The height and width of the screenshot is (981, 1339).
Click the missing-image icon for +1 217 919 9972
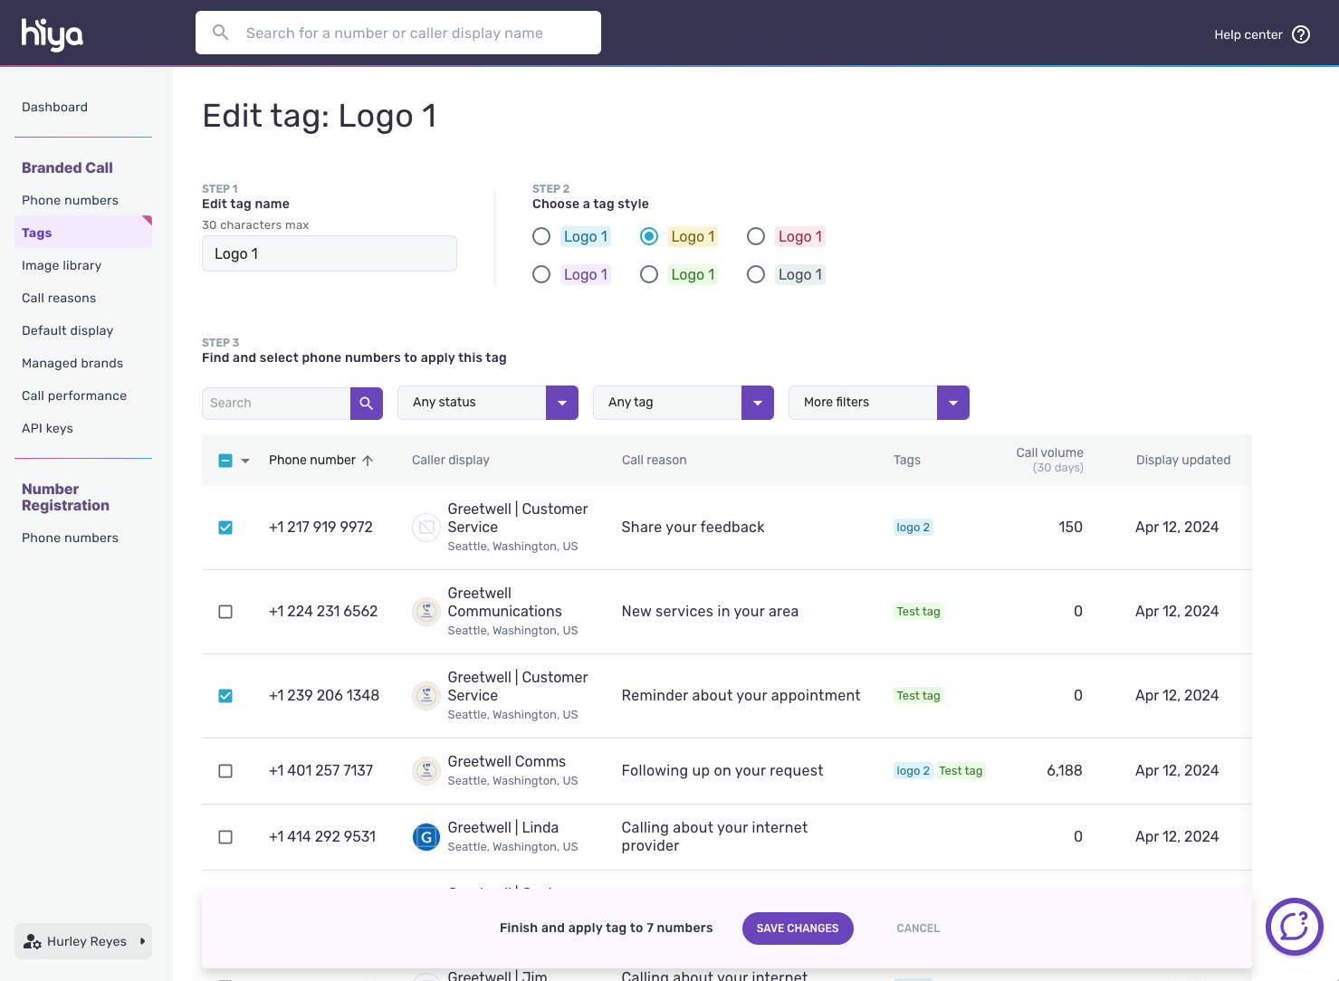click(x=426, y=528)
